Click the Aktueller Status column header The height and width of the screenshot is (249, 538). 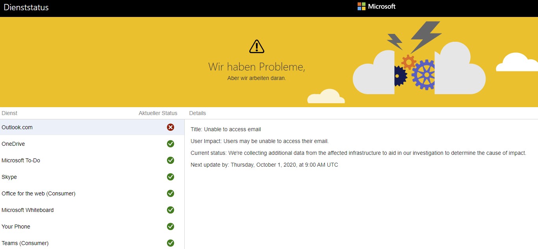(x=158, y=113)
